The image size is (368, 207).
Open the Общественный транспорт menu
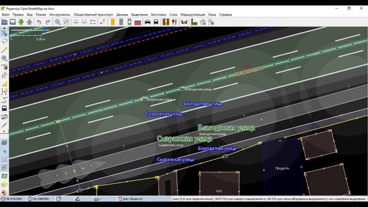[93, 14]
